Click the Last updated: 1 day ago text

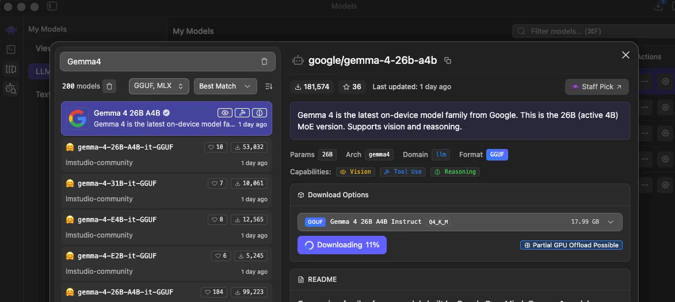[x=412, y=86]
